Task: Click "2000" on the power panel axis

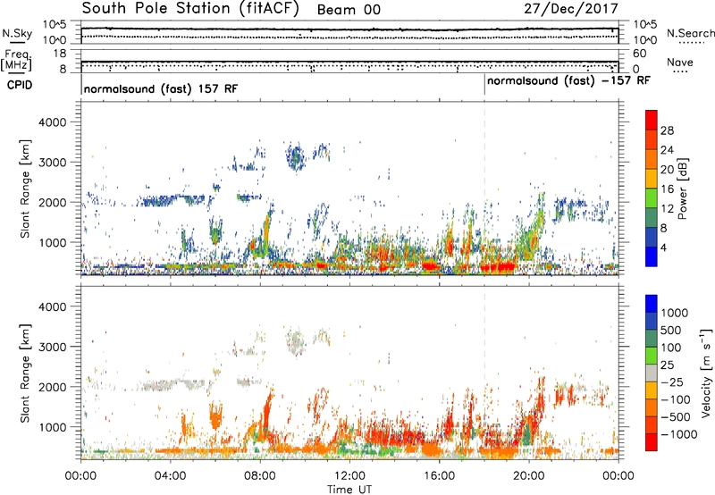Action: [52, 203]
